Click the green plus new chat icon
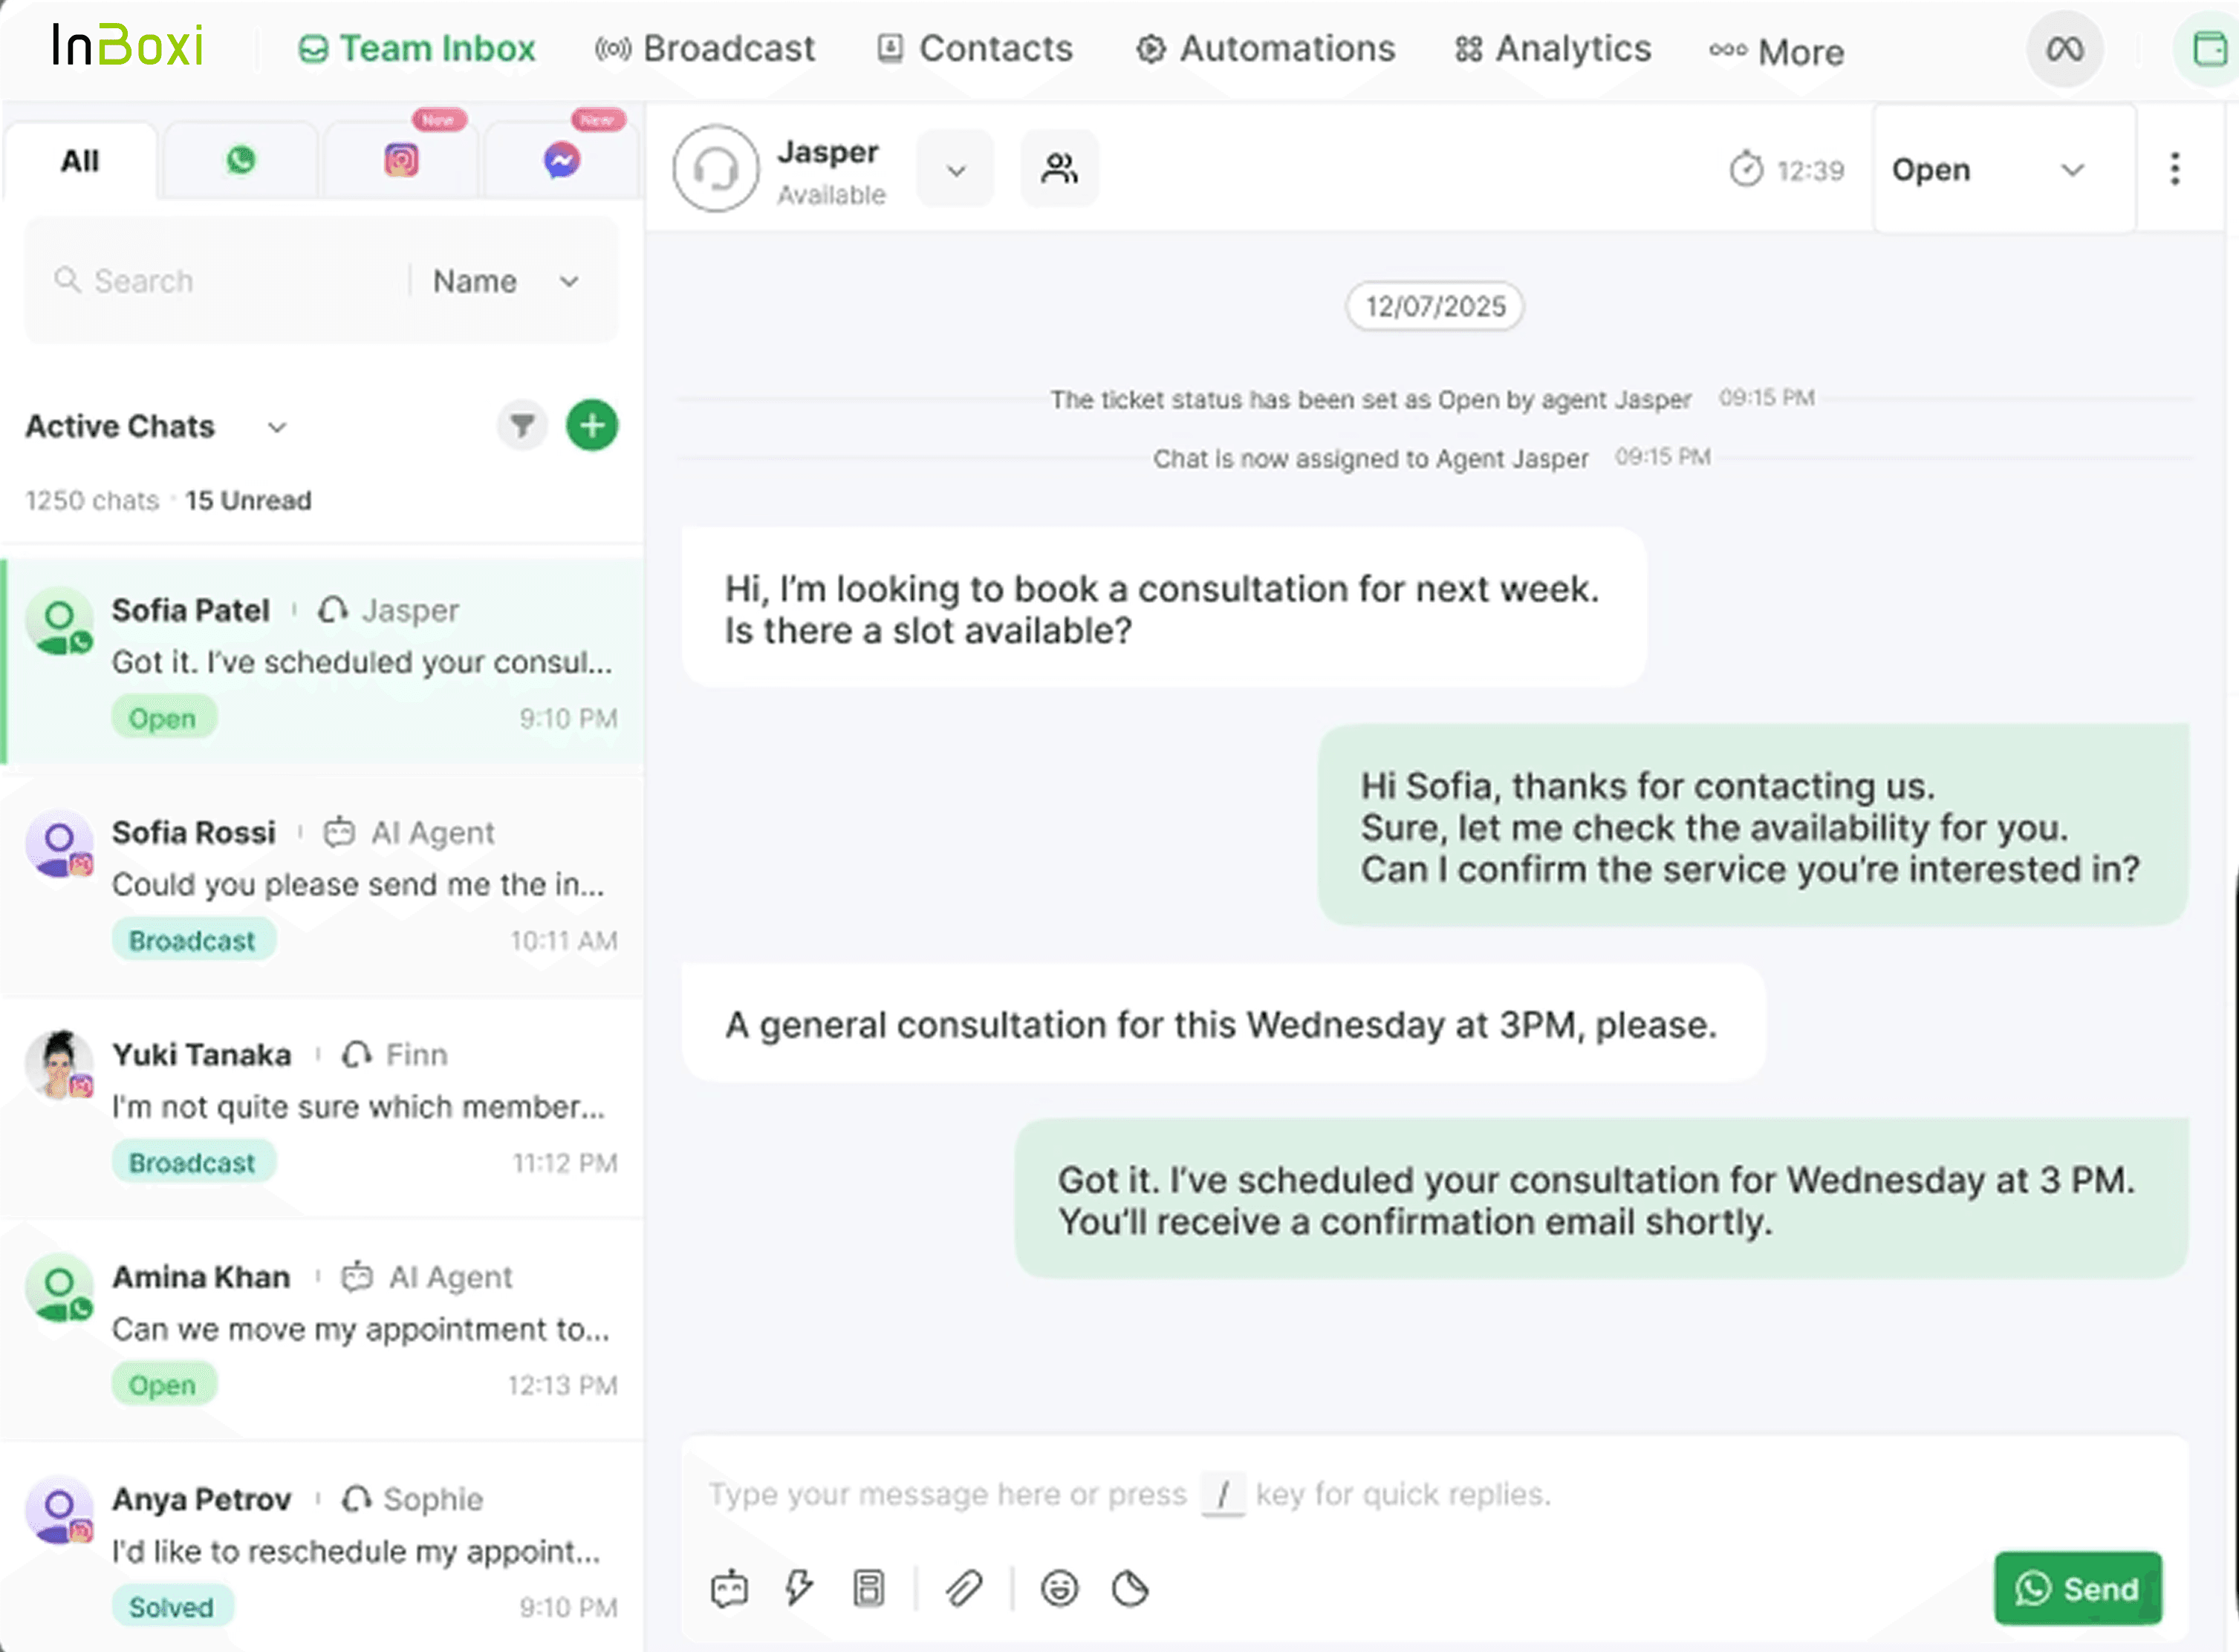This screenshot has width=2239, height=1652. pos(592,426)
